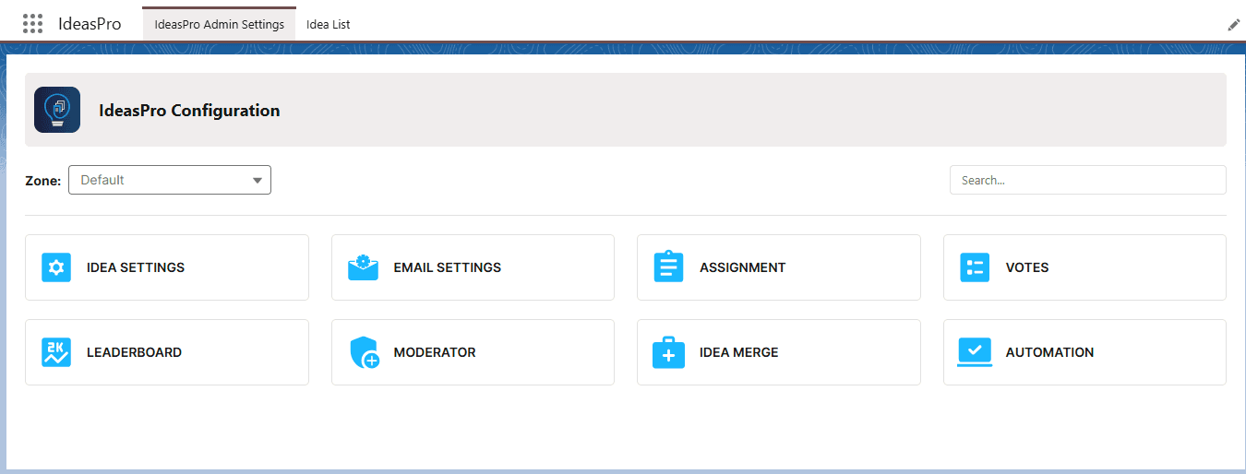Open the MODERATOR label
Image resolution: width=1246 pixels, height=474 pixels.
[x=435, y=352]
